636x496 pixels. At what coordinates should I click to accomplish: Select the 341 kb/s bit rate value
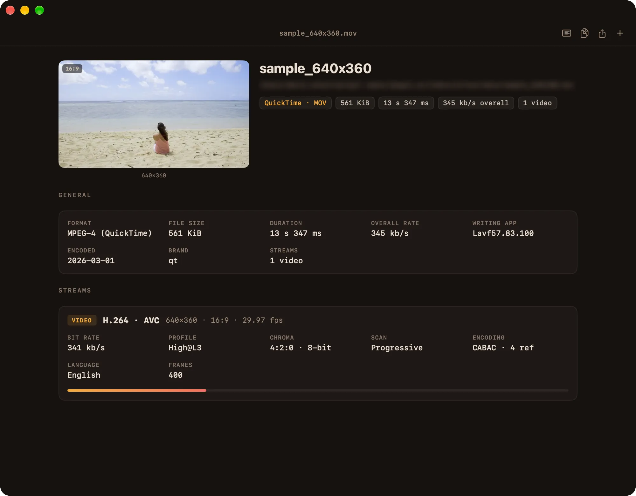pos(86,348)
